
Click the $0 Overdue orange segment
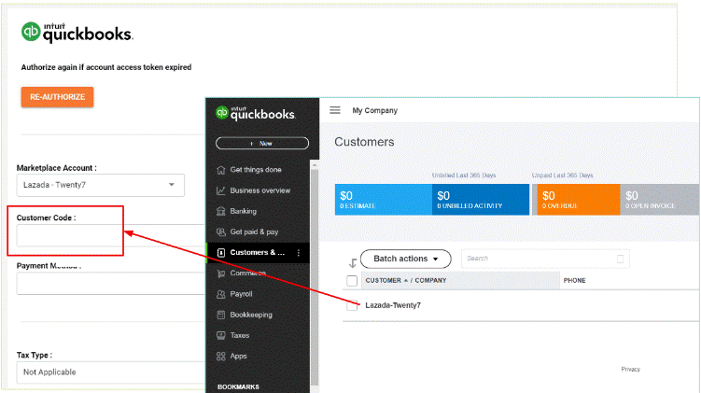579,200
